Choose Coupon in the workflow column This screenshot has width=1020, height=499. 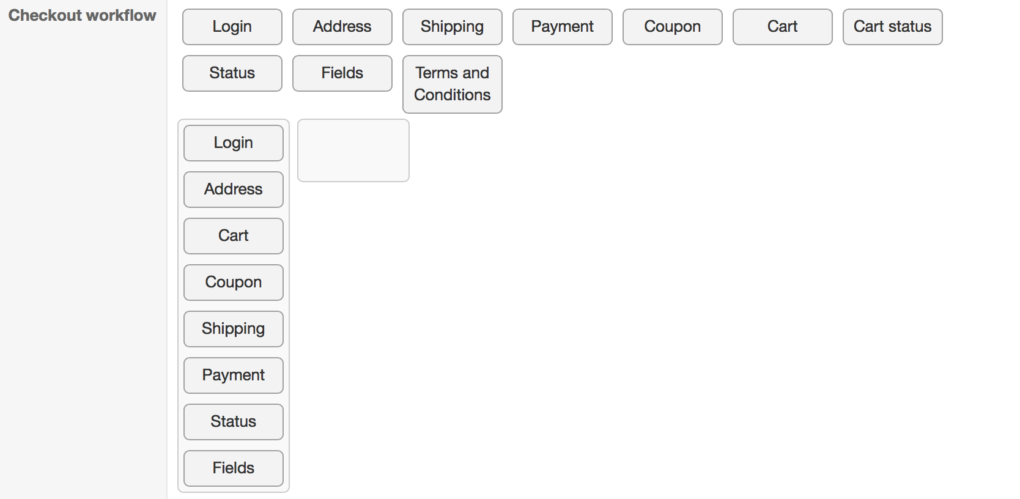[x=234, y=283]
